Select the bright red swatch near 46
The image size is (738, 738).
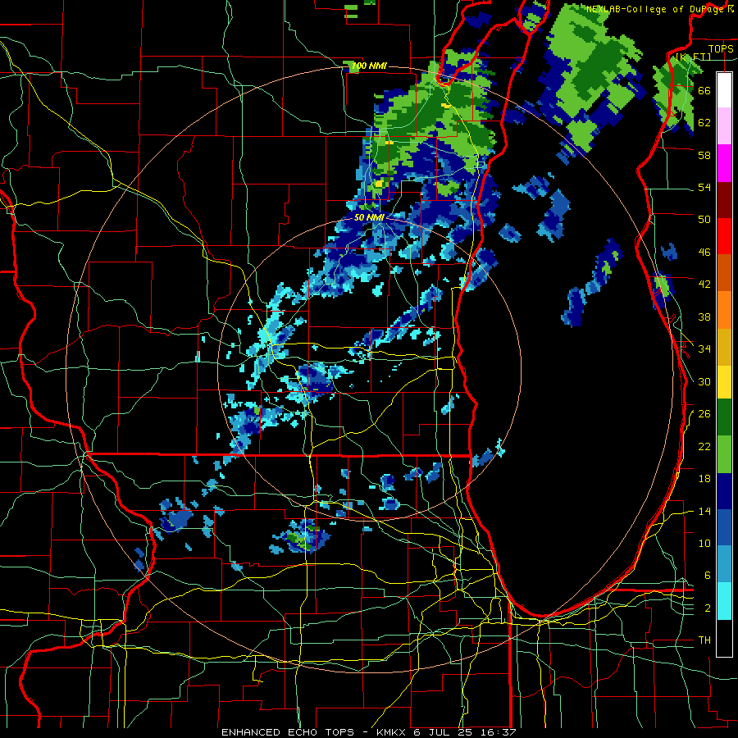724,237
